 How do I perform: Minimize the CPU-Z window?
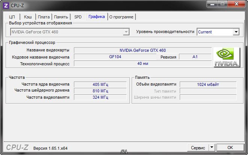pyautogui.click(x=212, y=4)
